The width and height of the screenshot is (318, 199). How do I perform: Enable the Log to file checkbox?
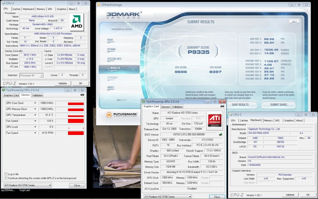click(6, 174)
